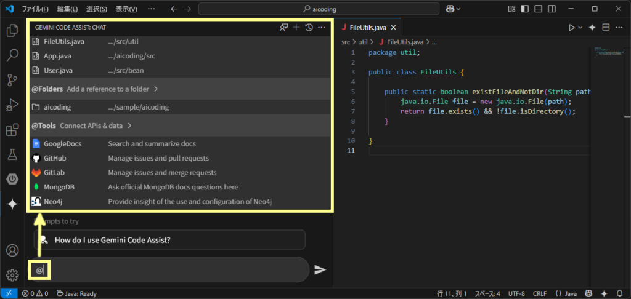Select the FileUtils.java editor tab

click(368, 28)
